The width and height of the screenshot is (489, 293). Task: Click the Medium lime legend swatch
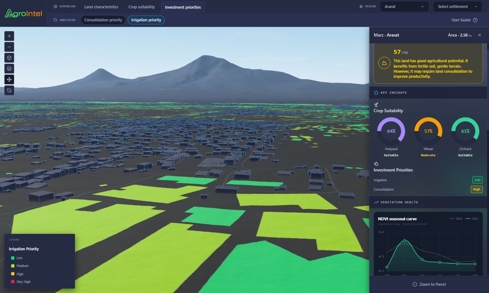tap(13, 266)
